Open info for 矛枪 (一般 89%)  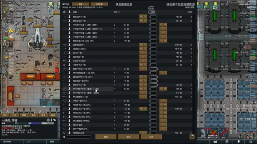tap(69, 101)
